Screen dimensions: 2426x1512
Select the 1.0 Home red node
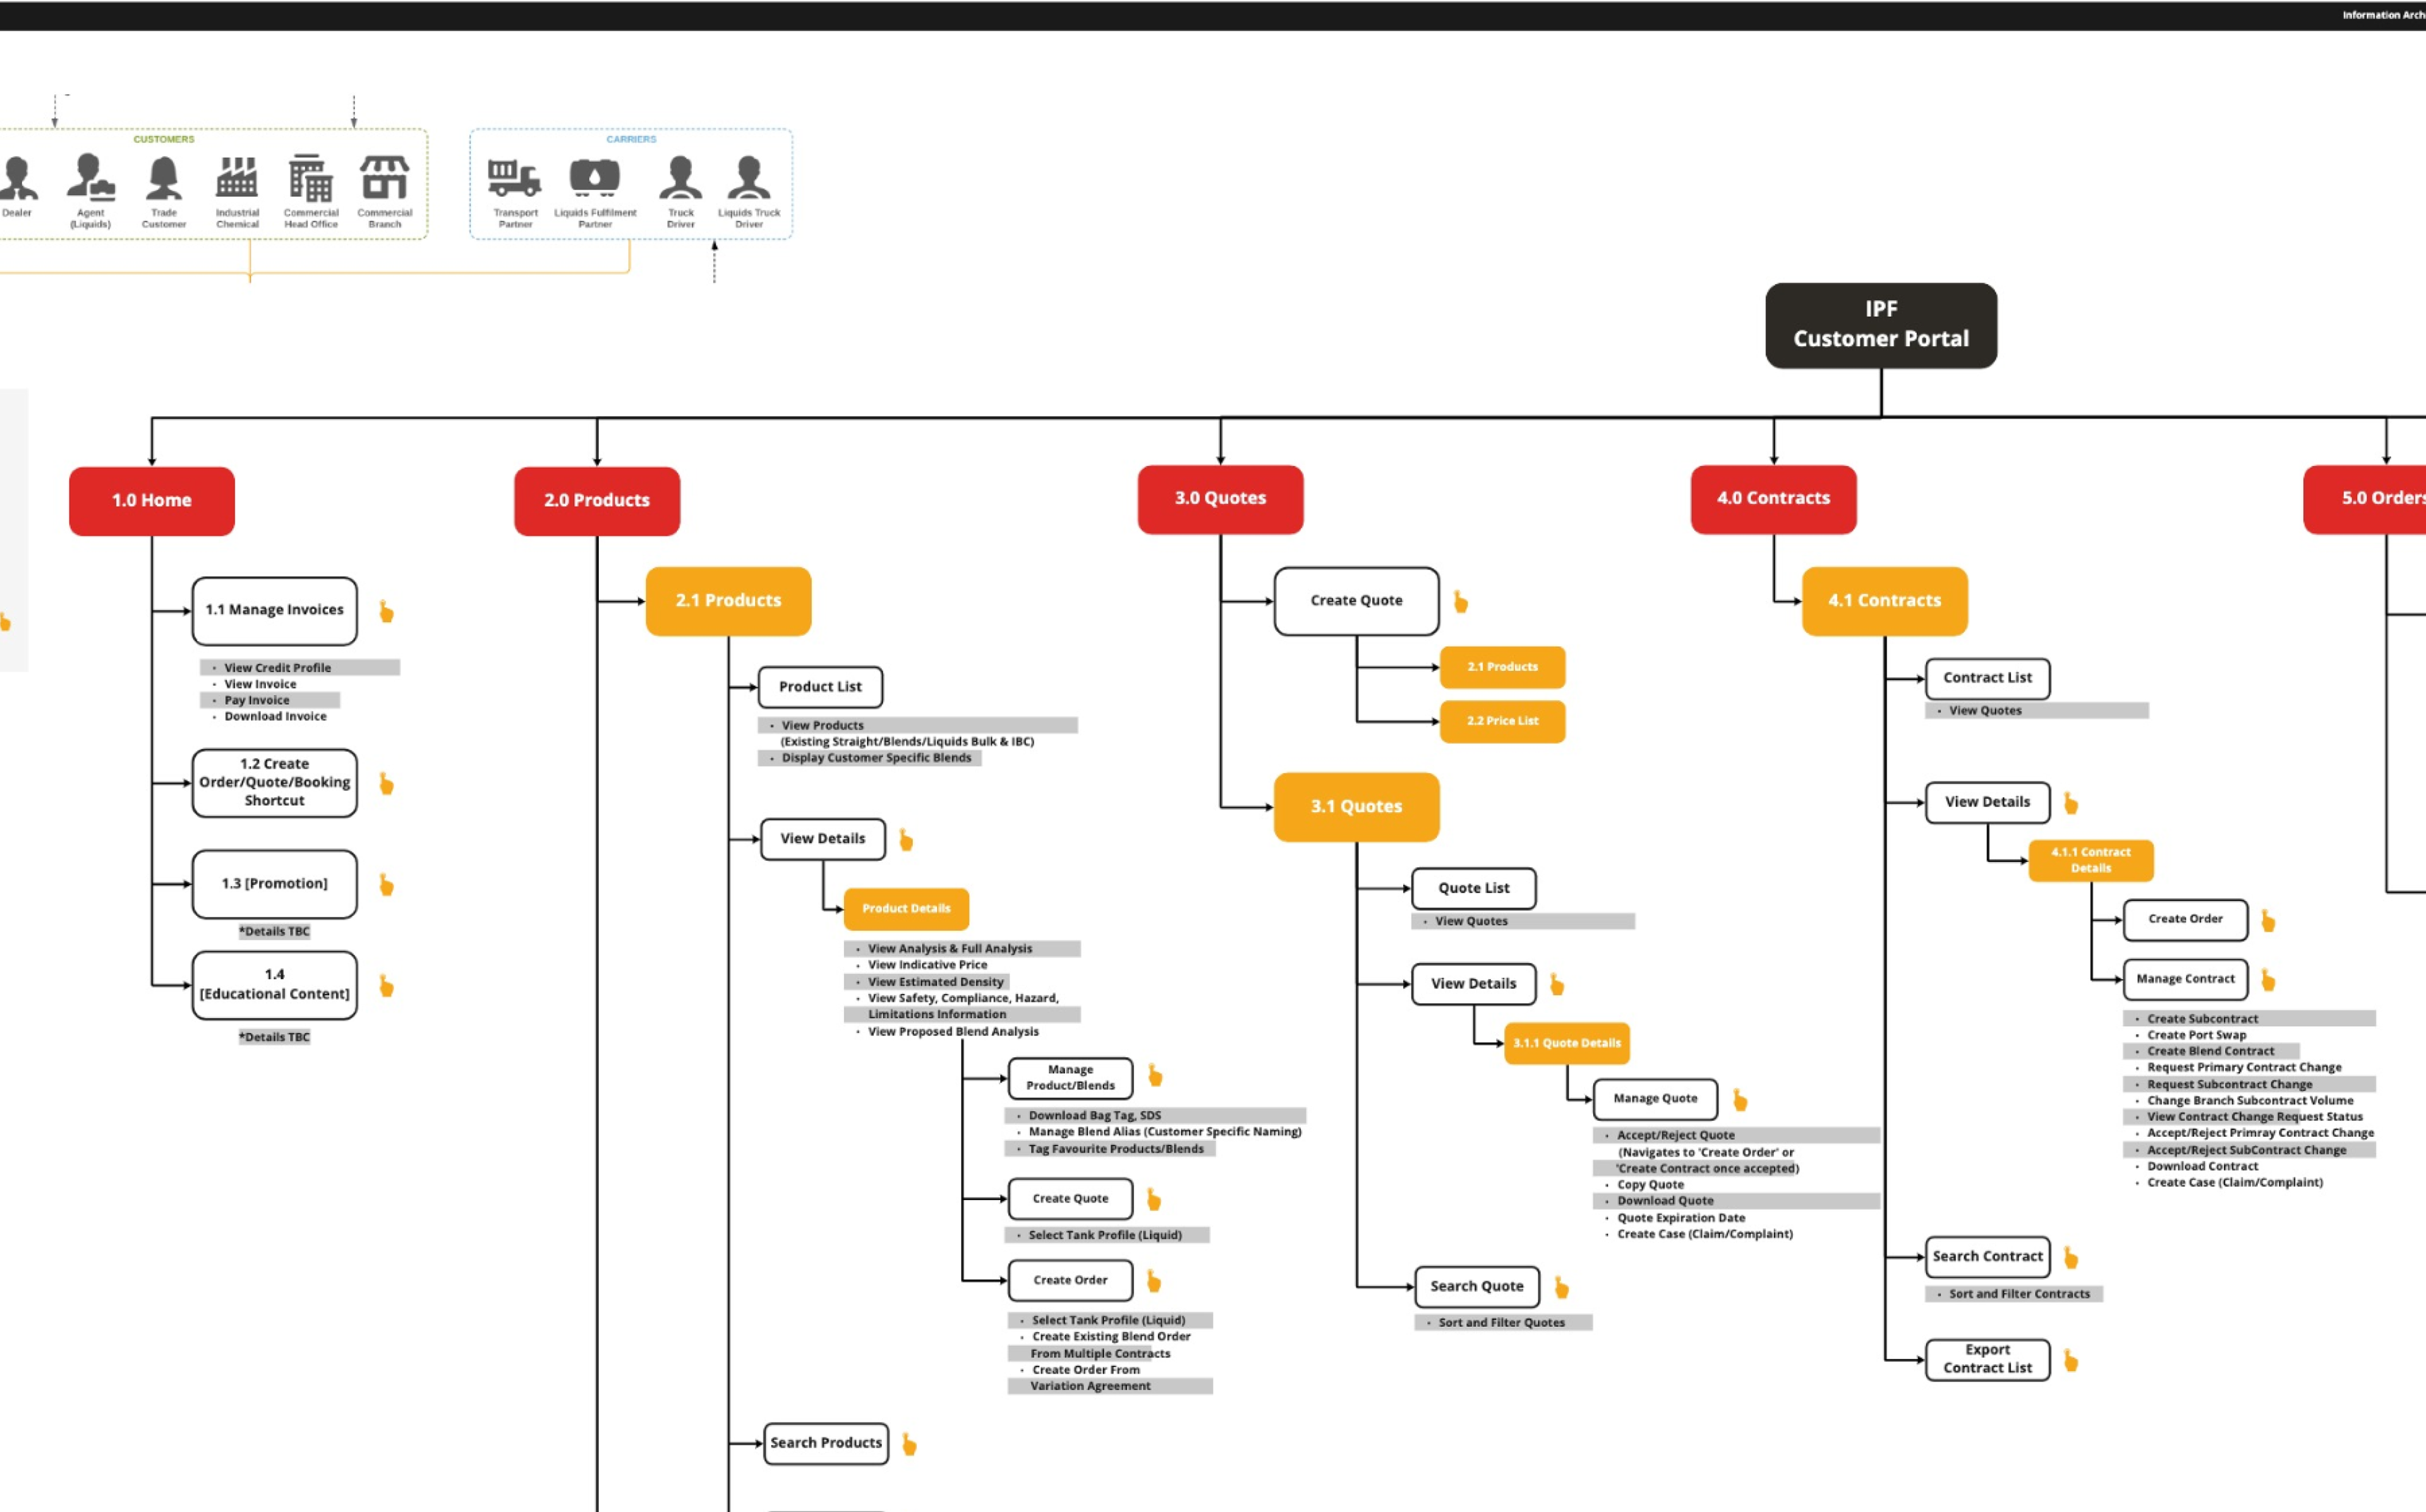pos(152,501)
